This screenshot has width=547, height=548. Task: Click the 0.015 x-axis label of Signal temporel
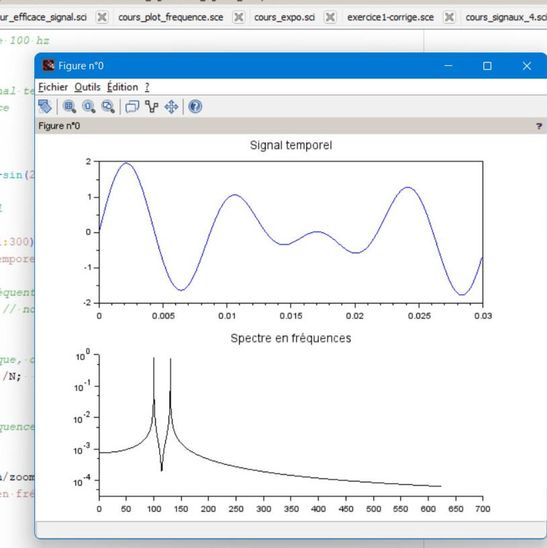click(x=291, y=316)
